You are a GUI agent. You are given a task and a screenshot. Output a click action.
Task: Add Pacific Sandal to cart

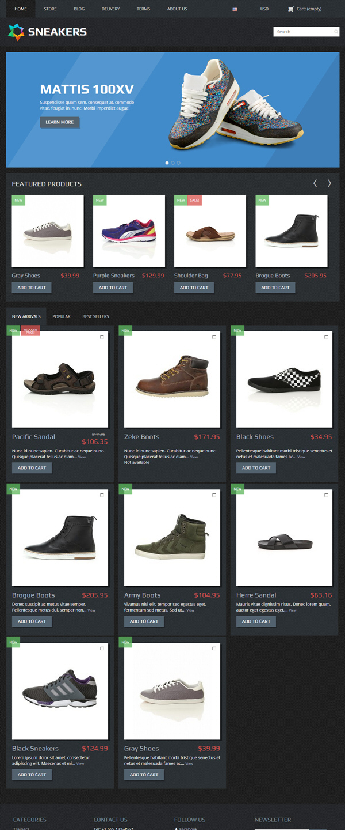pyautogui.click(x=32, y=468)
